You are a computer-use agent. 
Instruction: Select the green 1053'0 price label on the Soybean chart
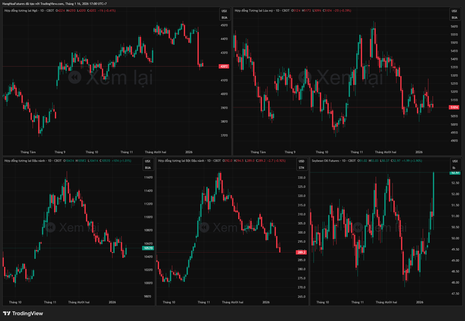148,248
